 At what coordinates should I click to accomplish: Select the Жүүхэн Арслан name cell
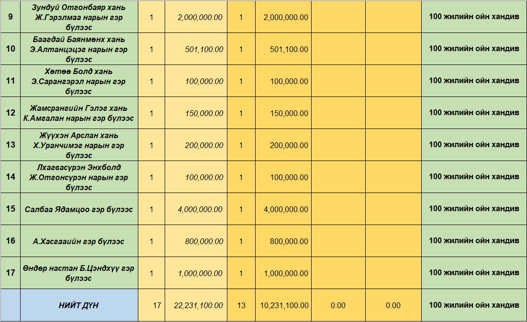point(79,145)
